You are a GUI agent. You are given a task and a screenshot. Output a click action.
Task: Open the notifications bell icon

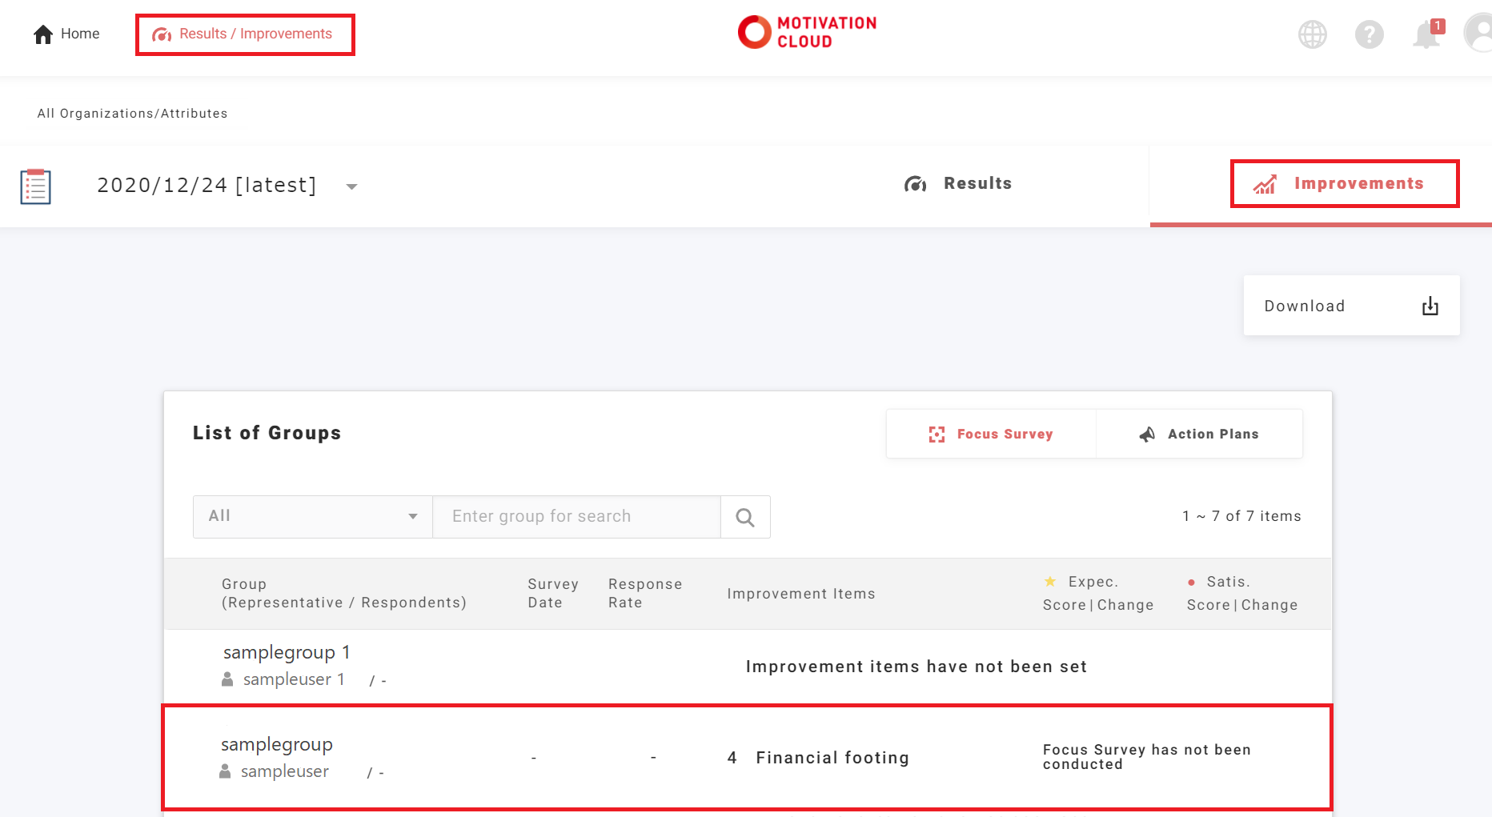point(1426,35)
